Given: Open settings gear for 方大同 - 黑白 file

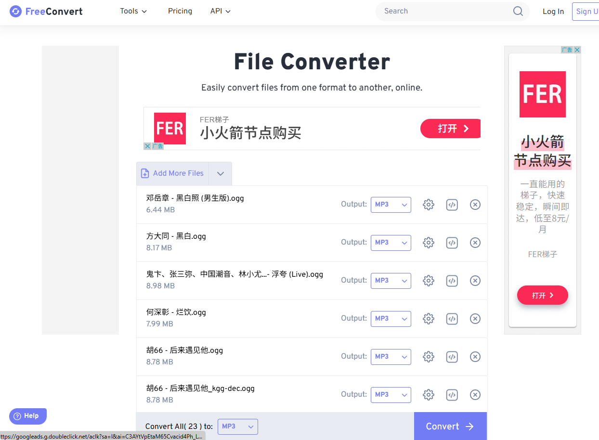Looking at the screenshot, I should click(428, 243).
